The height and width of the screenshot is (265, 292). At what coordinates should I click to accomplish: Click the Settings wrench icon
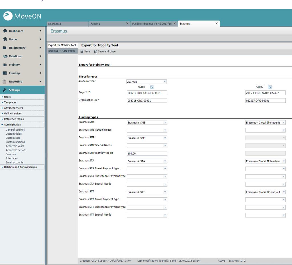point(5,90)
